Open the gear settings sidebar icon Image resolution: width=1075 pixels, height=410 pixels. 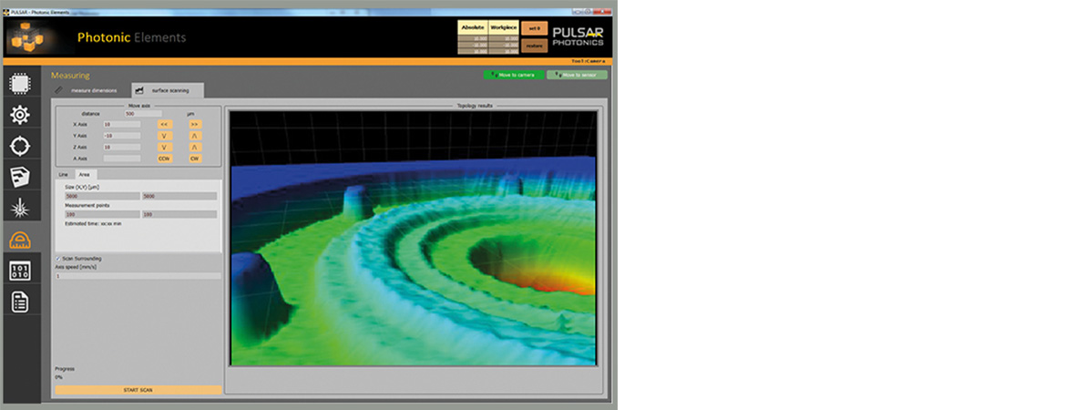(20, 115)
